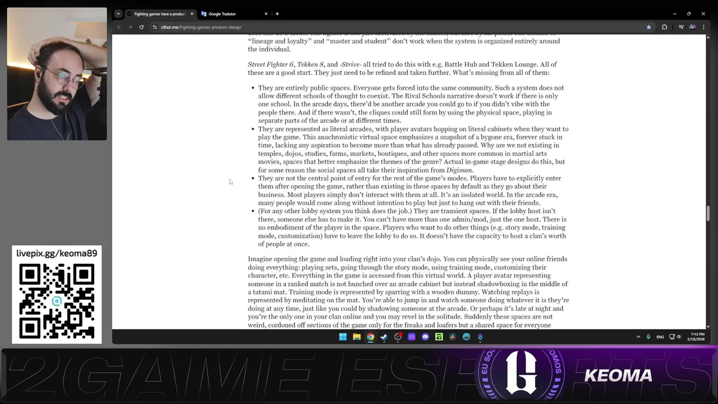Open Discord from the taskbar
Screen dimensions: 718x404
pyautogui.click(x=425, y=337)
